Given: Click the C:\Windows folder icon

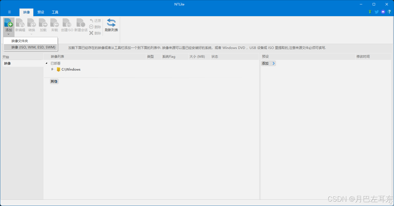Looking at the screenshot, I should tap(58, 69).
